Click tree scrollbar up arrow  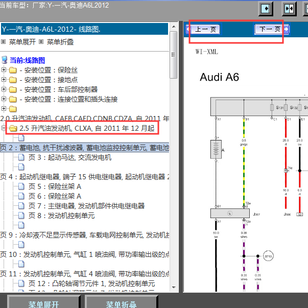click(x=174, y=27)
